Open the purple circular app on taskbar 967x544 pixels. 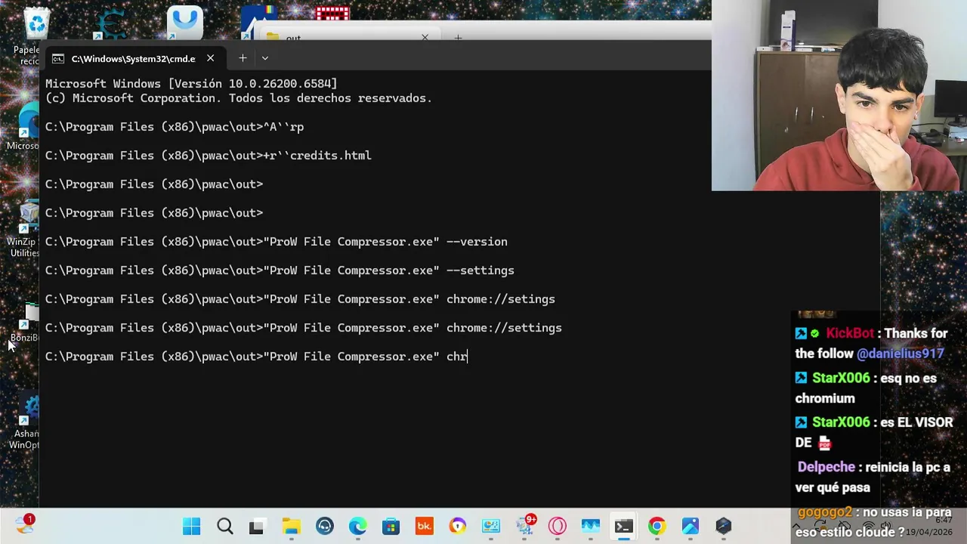457,527
